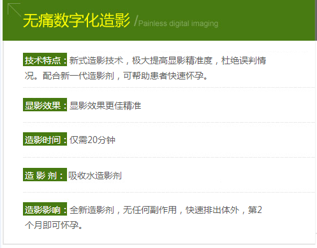Click the text 全新造影剂，无任何副作用
Image resolution: width=317 pixels, height=248 pixels.
[x=123, y=210]
